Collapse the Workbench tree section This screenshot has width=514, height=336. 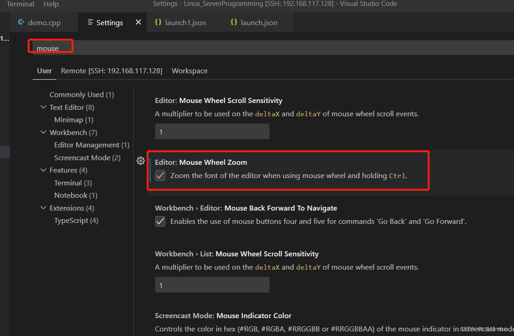click(x=43, y=132)
